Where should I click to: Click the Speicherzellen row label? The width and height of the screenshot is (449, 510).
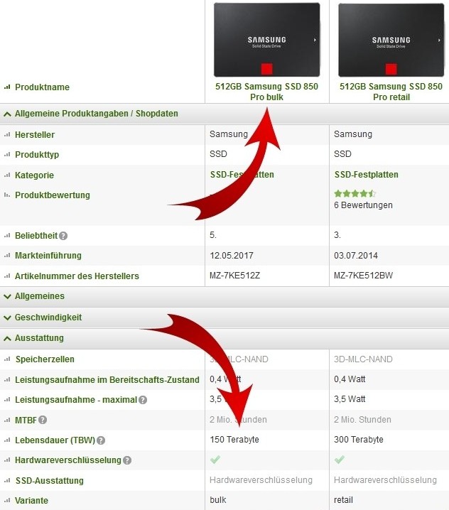[45, 359]
